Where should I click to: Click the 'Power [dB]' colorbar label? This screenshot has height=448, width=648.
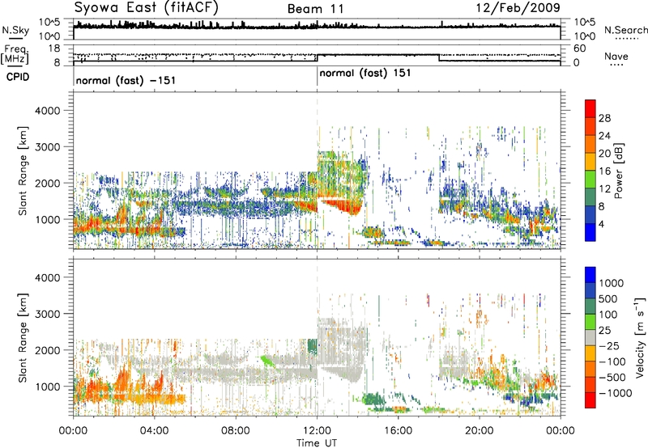pyautogui.click(x=618, y=171)
